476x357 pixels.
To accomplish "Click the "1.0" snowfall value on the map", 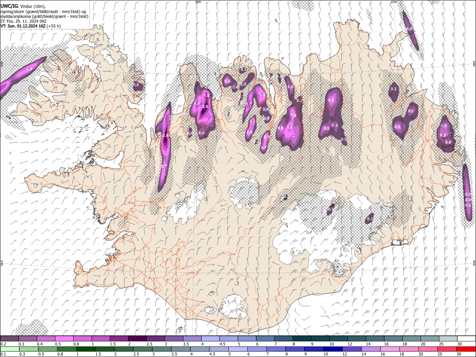I will [x=290, y=128].
